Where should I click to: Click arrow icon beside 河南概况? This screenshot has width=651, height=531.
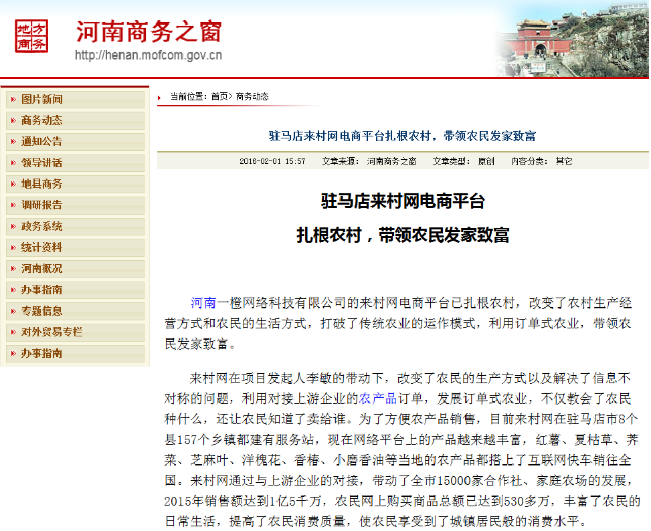pos(13,269)
